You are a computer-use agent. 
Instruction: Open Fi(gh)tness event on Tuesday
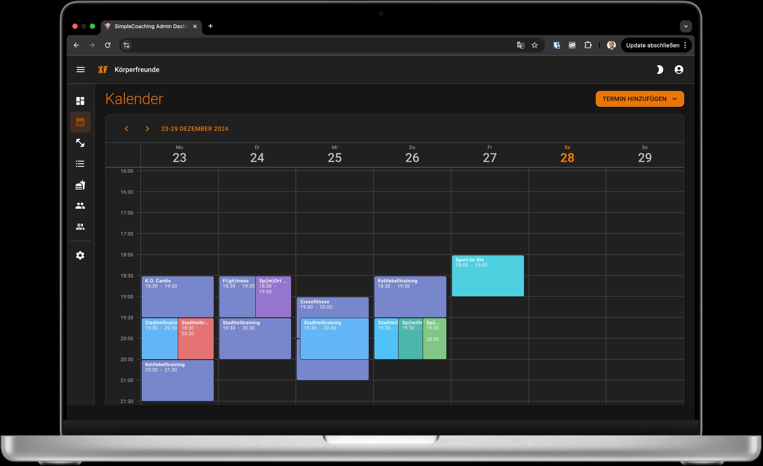(x=237, y=297)
